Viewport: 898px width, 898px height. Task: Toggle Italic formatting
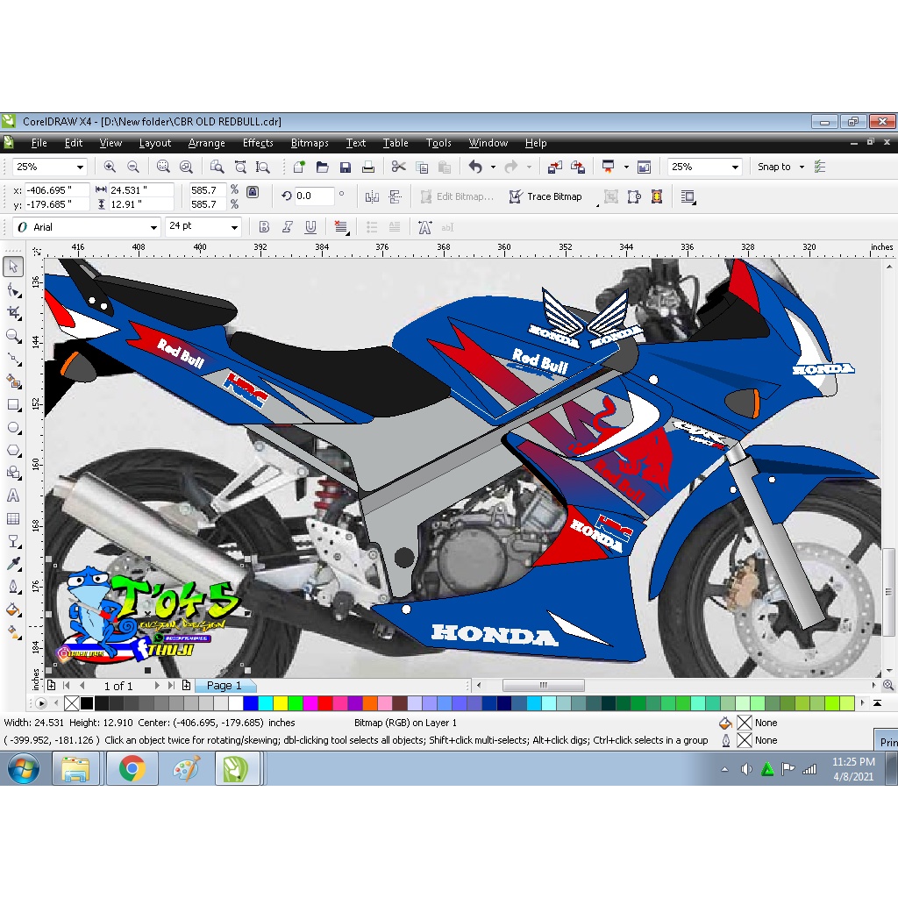[x=287, y=227]
